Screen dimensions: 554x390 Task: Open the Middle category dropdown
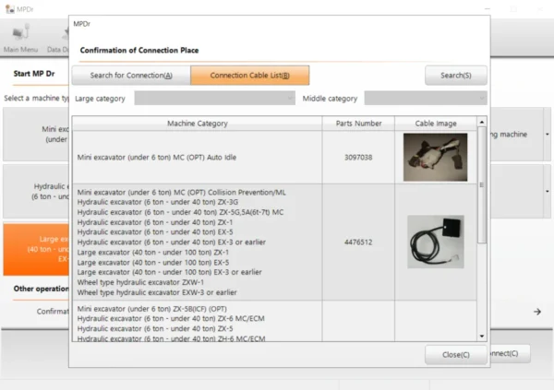pyautogui.click(x=426, y=98)
